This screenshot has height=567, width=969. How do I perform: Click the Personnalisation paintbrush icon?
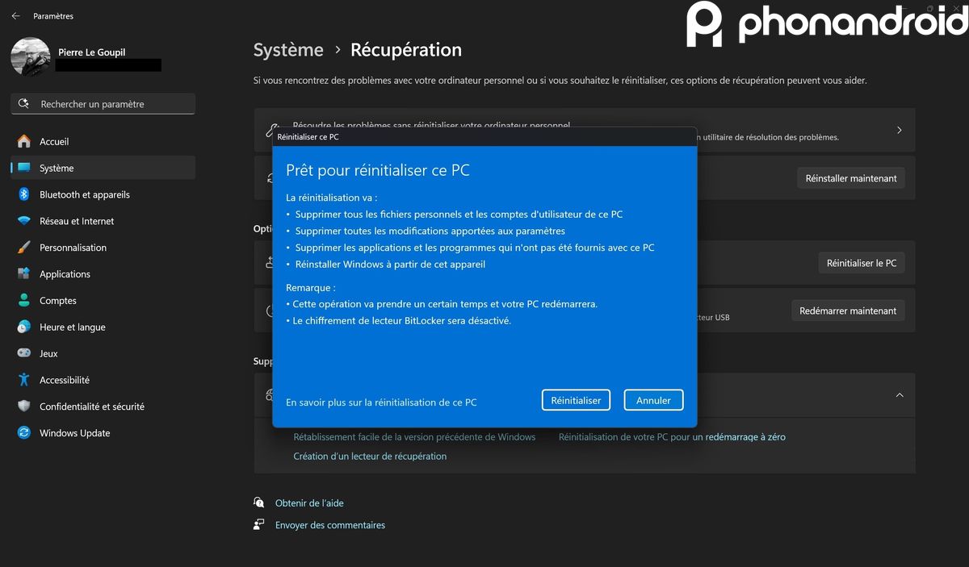[24, 248]
